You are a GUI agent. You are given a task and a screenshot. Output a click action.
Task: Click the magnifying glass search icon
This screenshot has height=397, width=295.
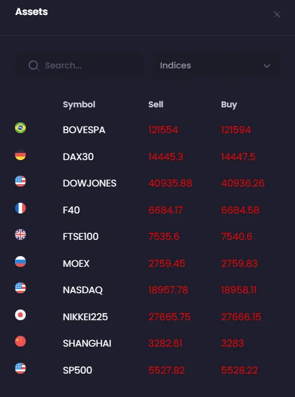click(34, 66)
